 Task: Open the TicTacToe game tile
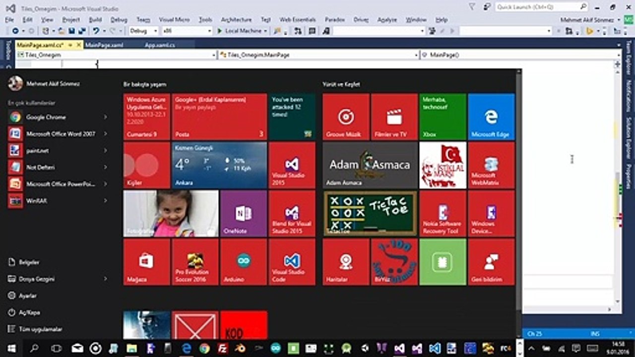pos(370,214)
